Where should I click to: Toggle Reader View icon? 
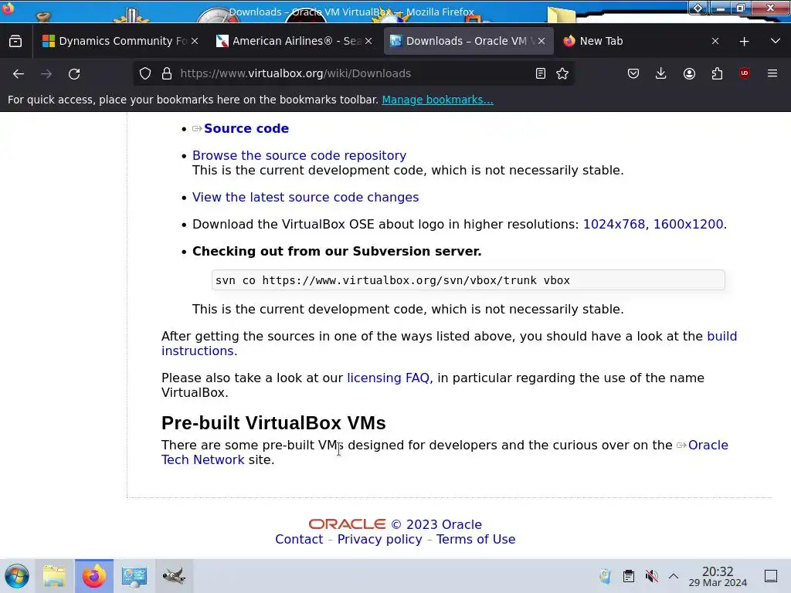click(540, 73)
